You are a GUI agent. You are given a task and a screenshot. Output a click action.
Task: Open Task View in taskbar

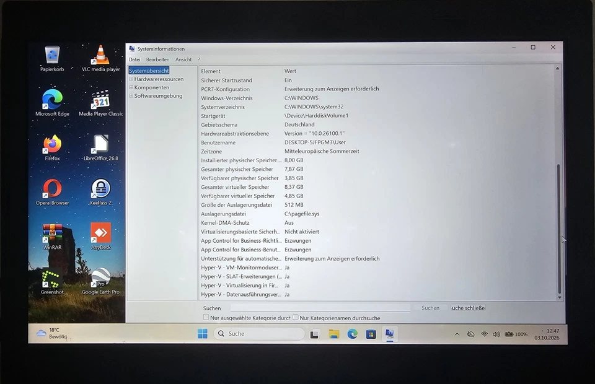(314, 334)
